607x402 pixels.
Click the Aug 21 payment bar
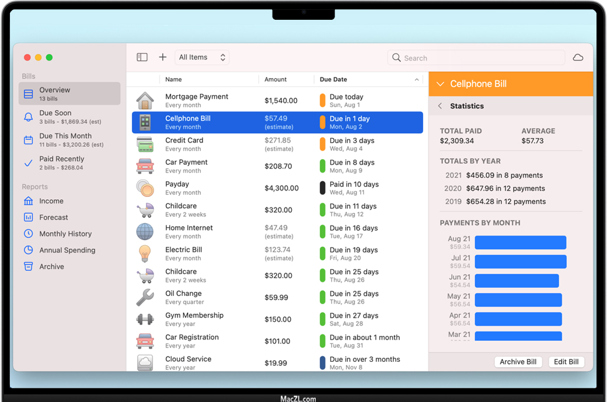pyautogui.click(x=520, y=242)
